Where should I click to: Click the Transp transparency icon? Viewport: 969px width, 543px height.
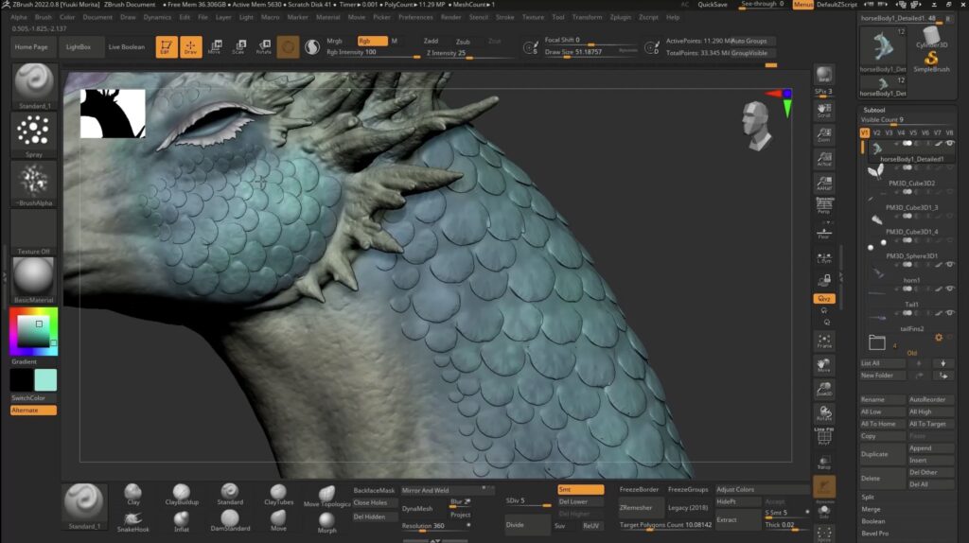pos(824,462)
